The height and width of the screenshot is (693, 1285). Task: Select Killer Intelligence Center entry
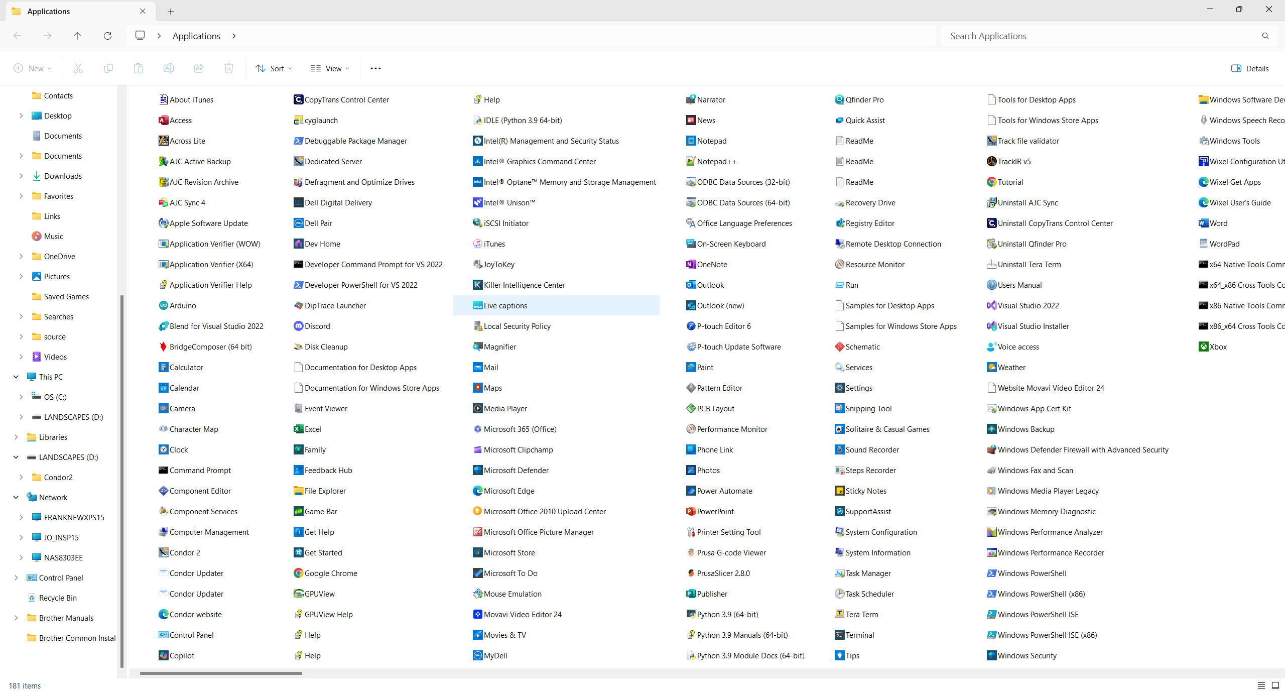[x=519, y=285]
